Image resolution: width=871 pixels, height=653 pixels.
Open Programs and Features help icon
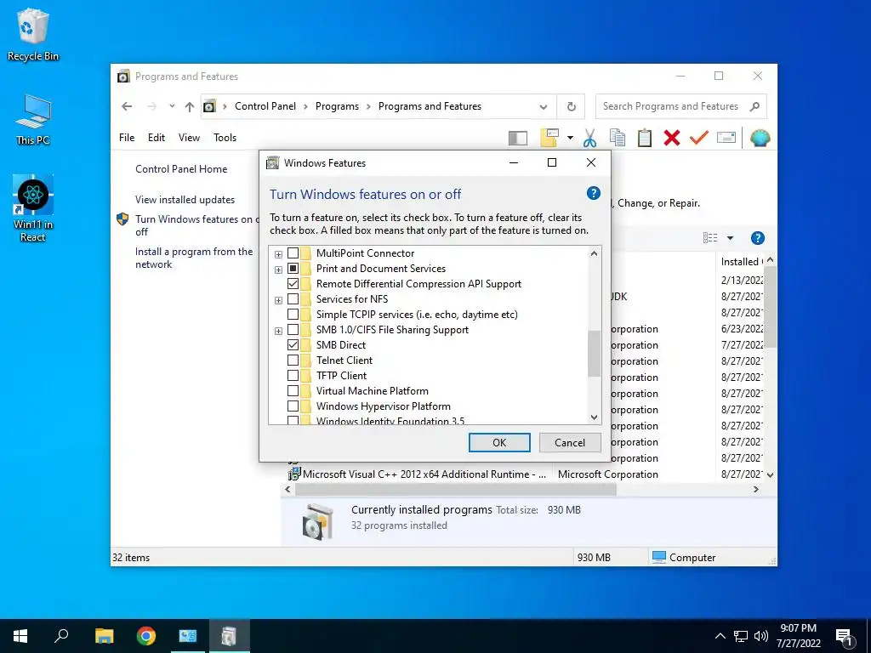757,238
